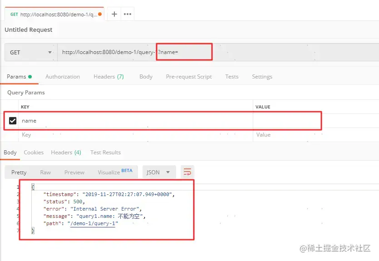The image size is (379, 261).
Task: Switch to the Params tab
Action: tap(19, 77)
